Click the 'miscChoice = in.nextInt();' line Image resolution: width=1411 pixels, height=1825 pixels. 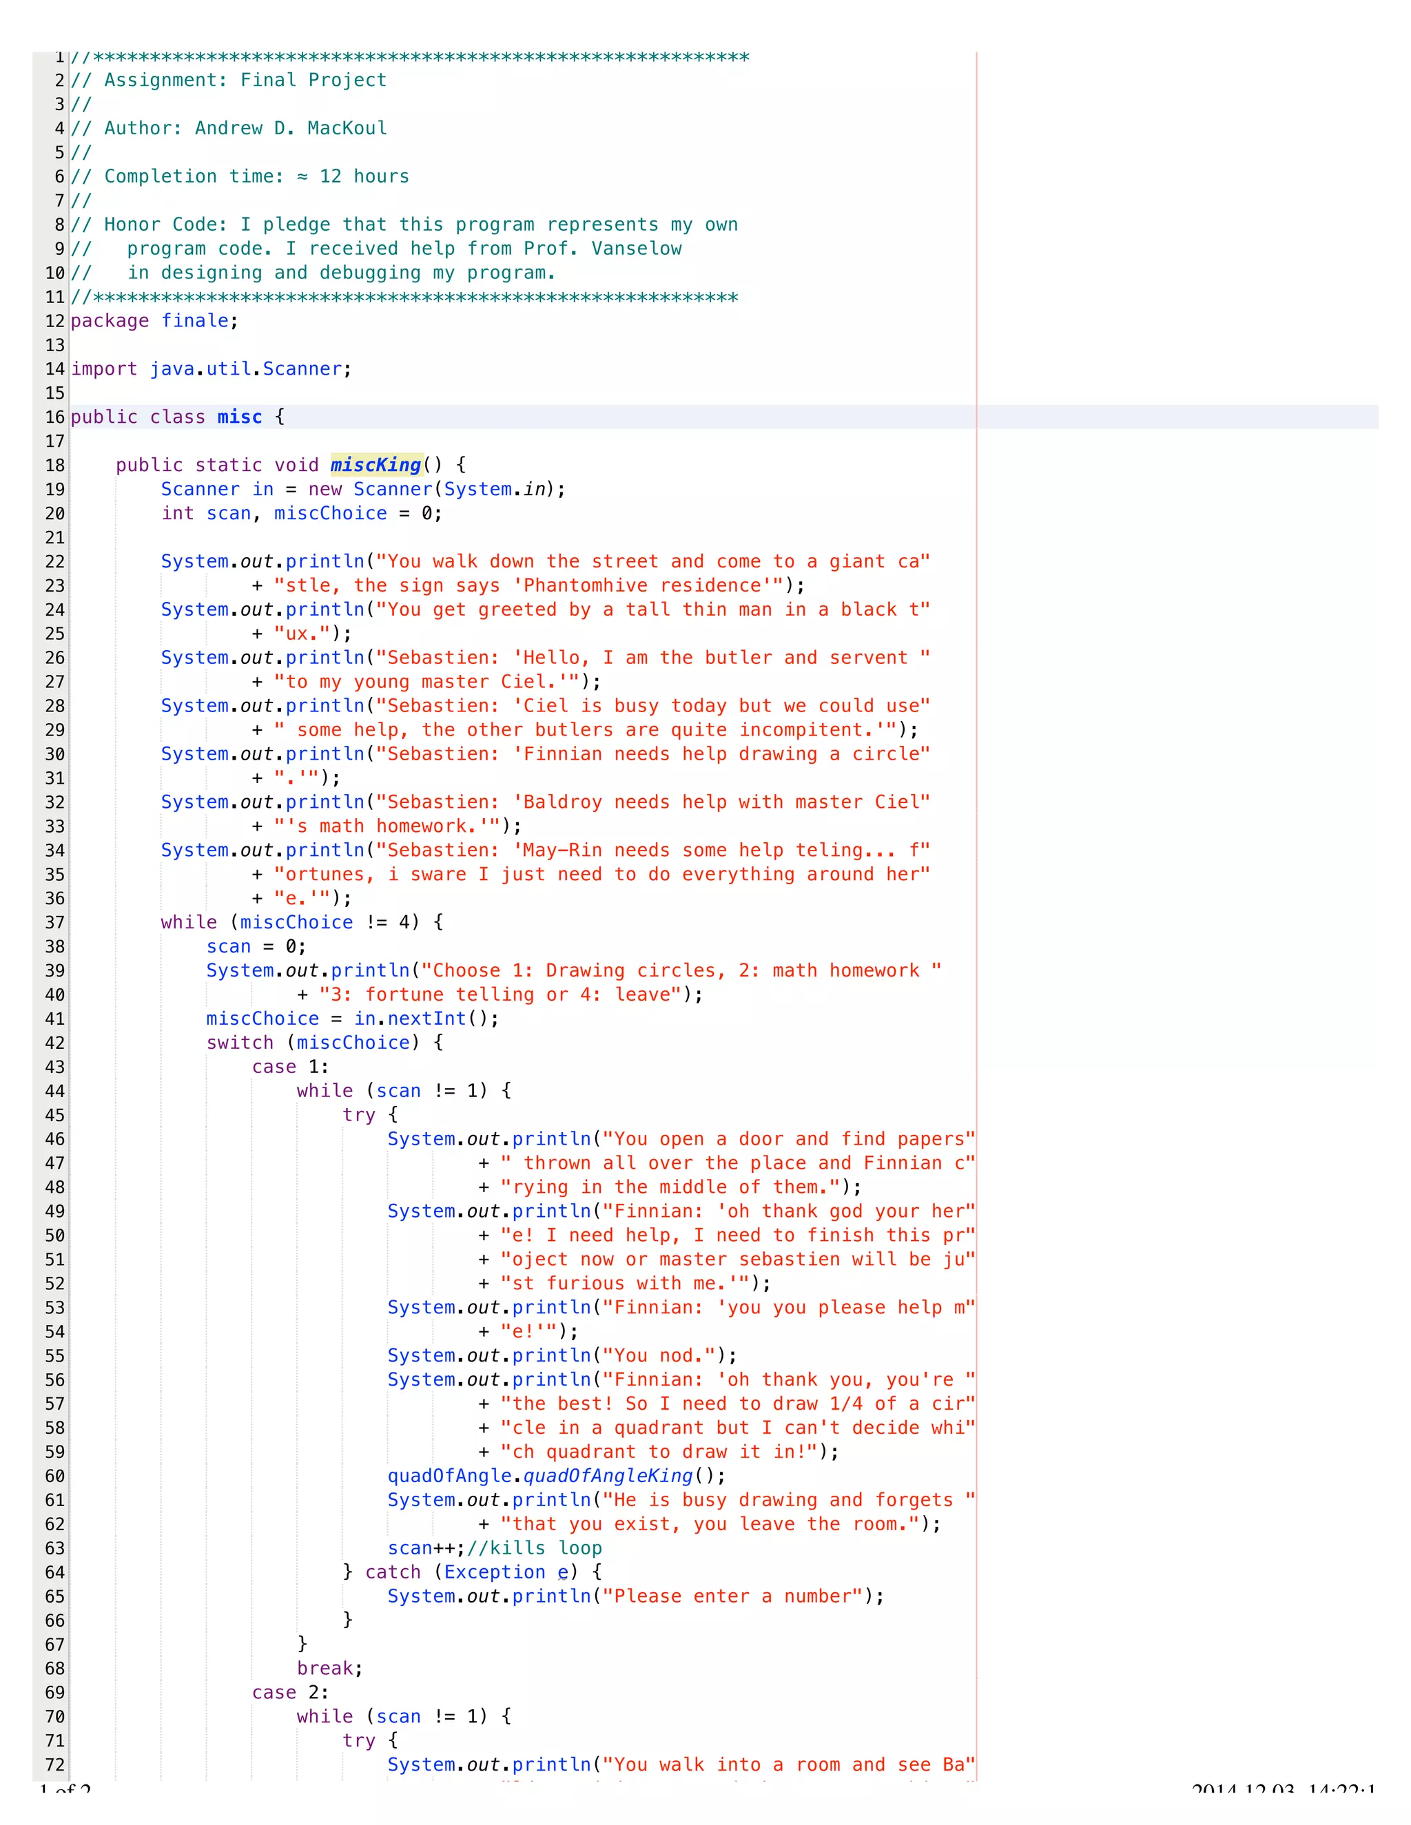pos(353,1019)
